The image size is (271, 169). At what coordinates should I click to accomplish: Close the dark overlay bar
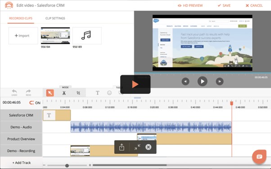(148, 147)
